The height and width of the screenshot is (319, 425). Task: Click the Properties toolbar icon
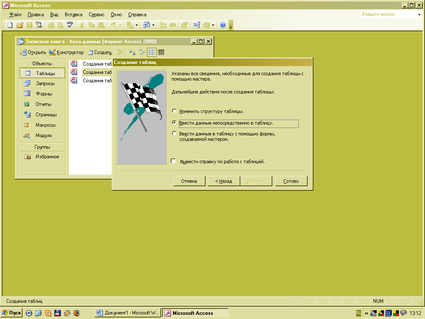tap(185, 25)
